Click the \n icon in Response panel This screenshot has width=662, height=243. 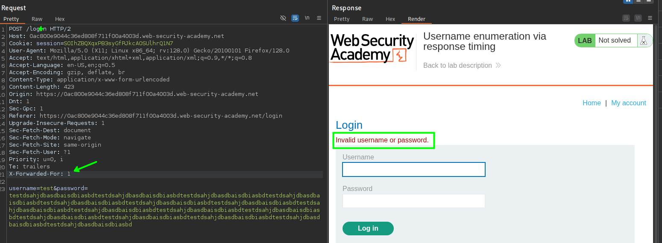tap(638, 18)
